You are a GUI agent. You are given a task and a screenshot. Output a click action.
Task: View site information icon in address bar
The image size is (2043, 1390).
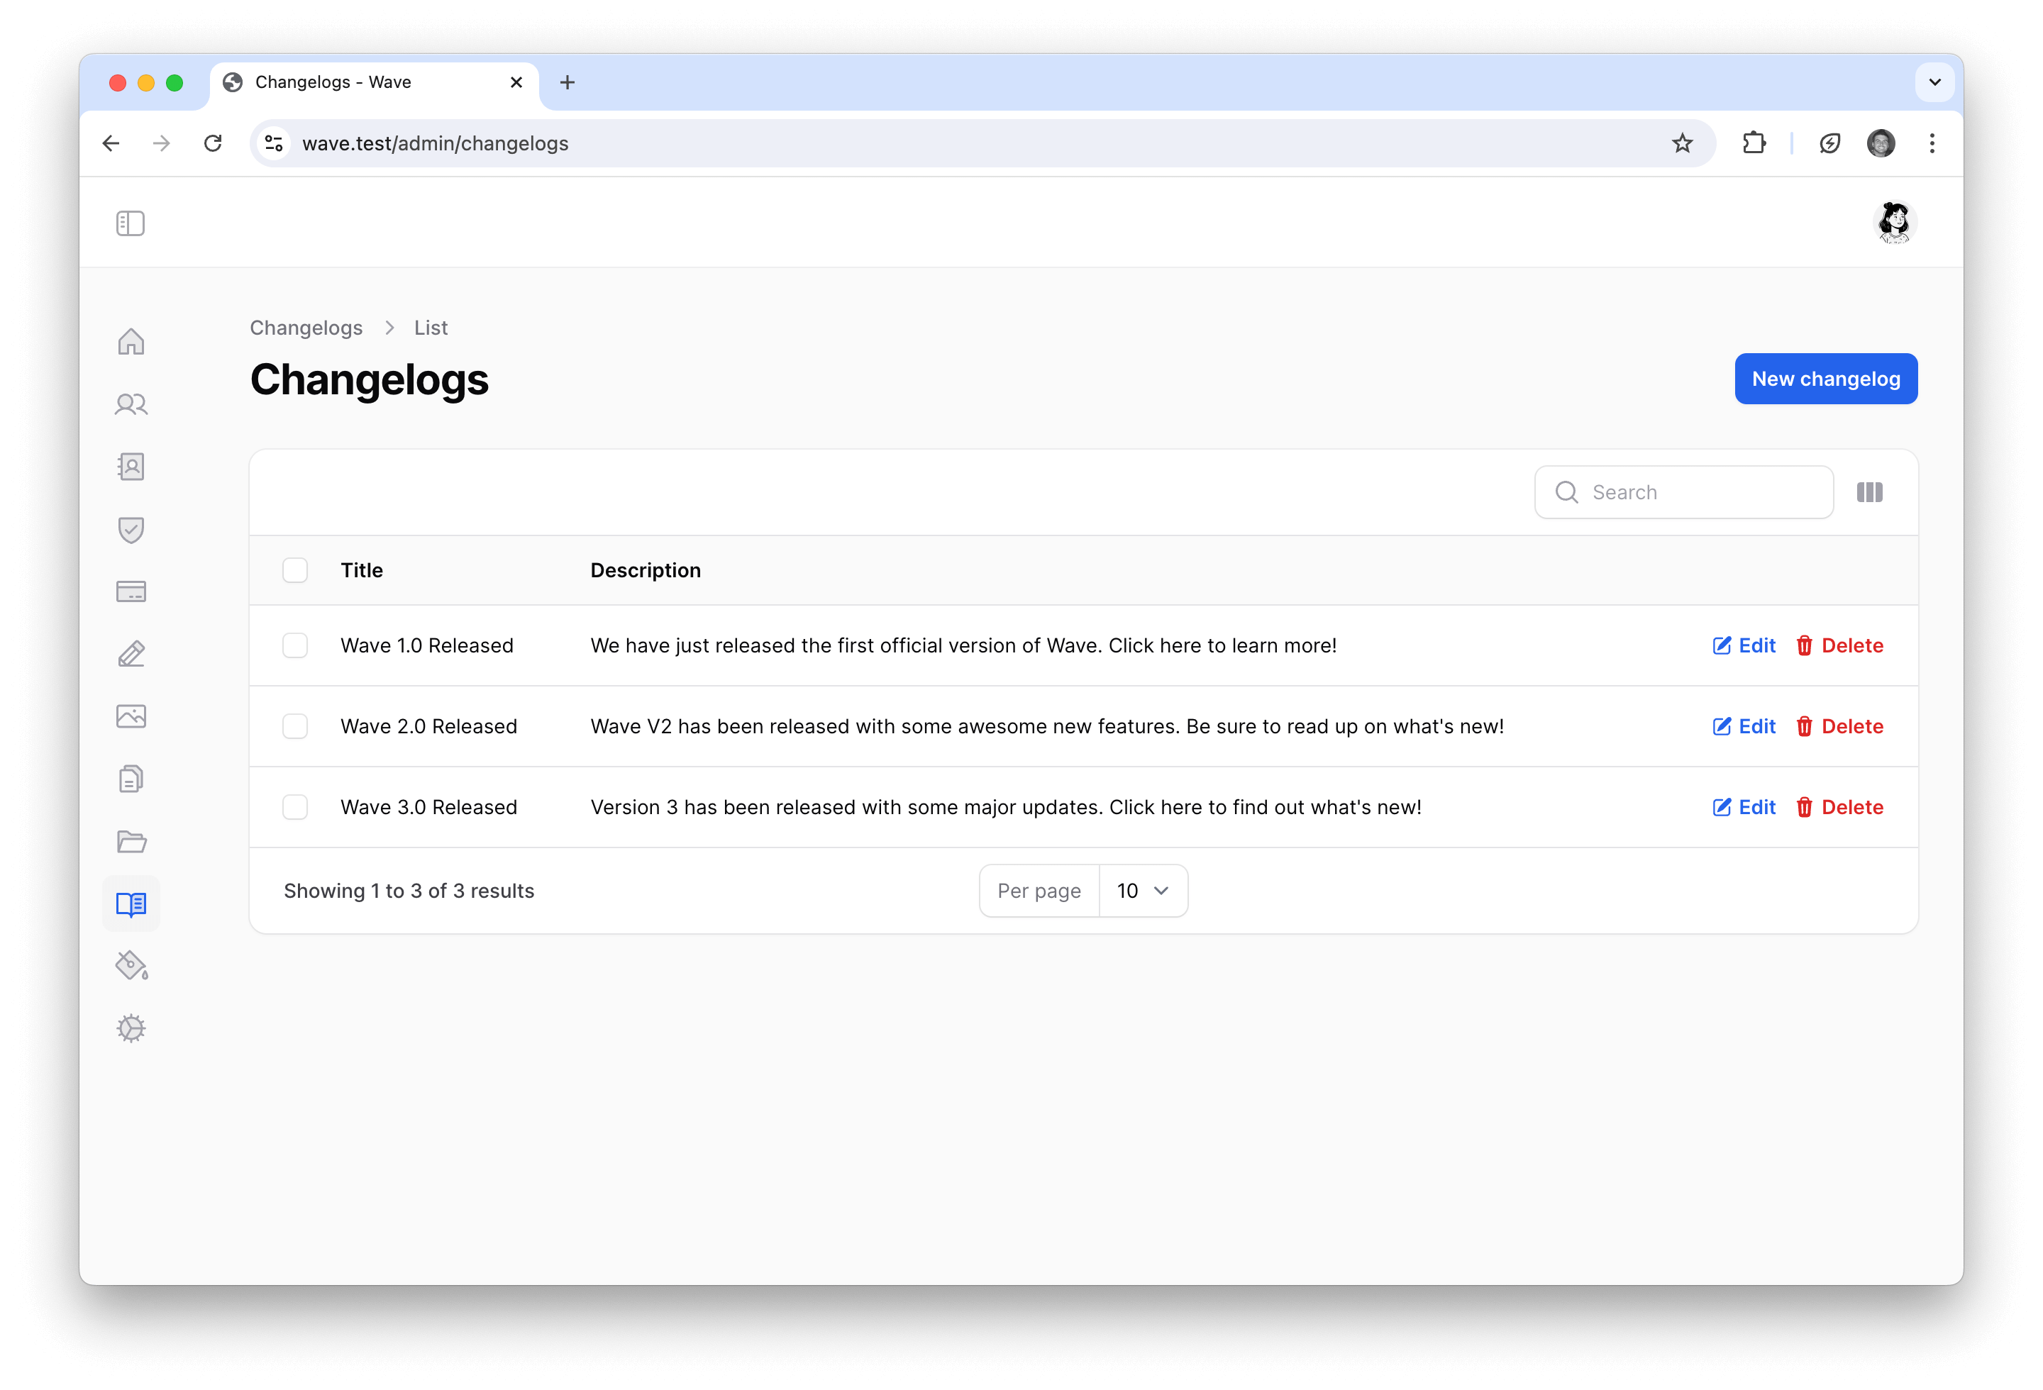click(x=273, y=143)
